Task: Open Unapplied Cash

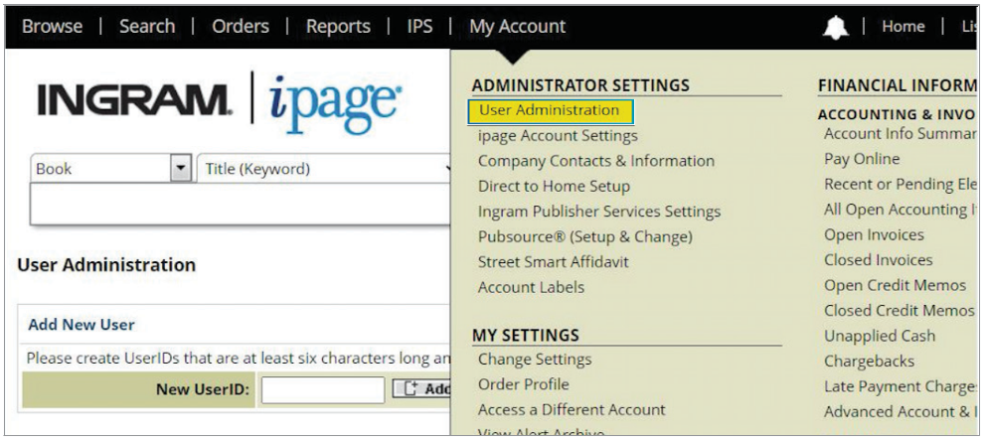Action: [x=880, y=336]
